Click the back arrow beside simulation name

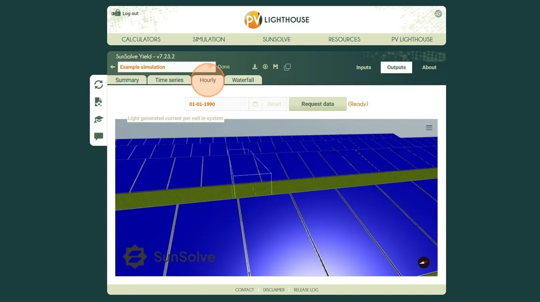point(112,67)
